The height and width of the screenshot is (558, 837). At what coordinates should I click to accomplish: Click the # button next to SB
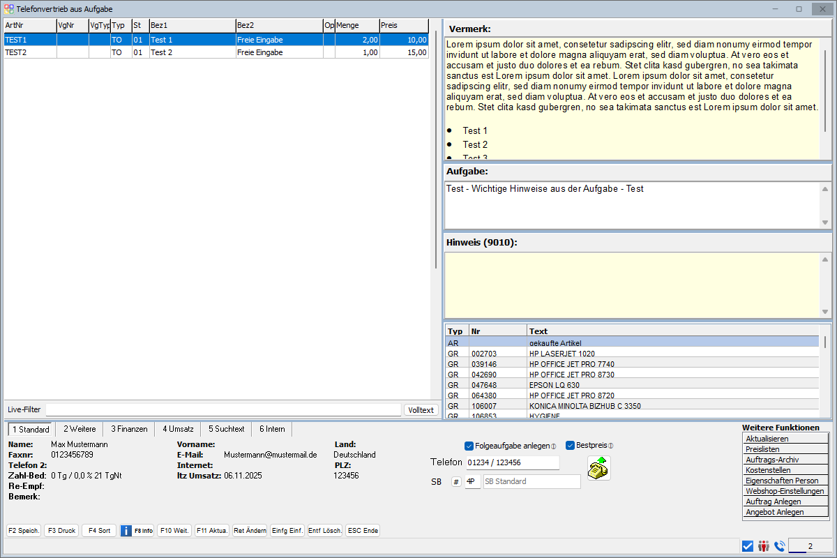(x=456, y=482)
